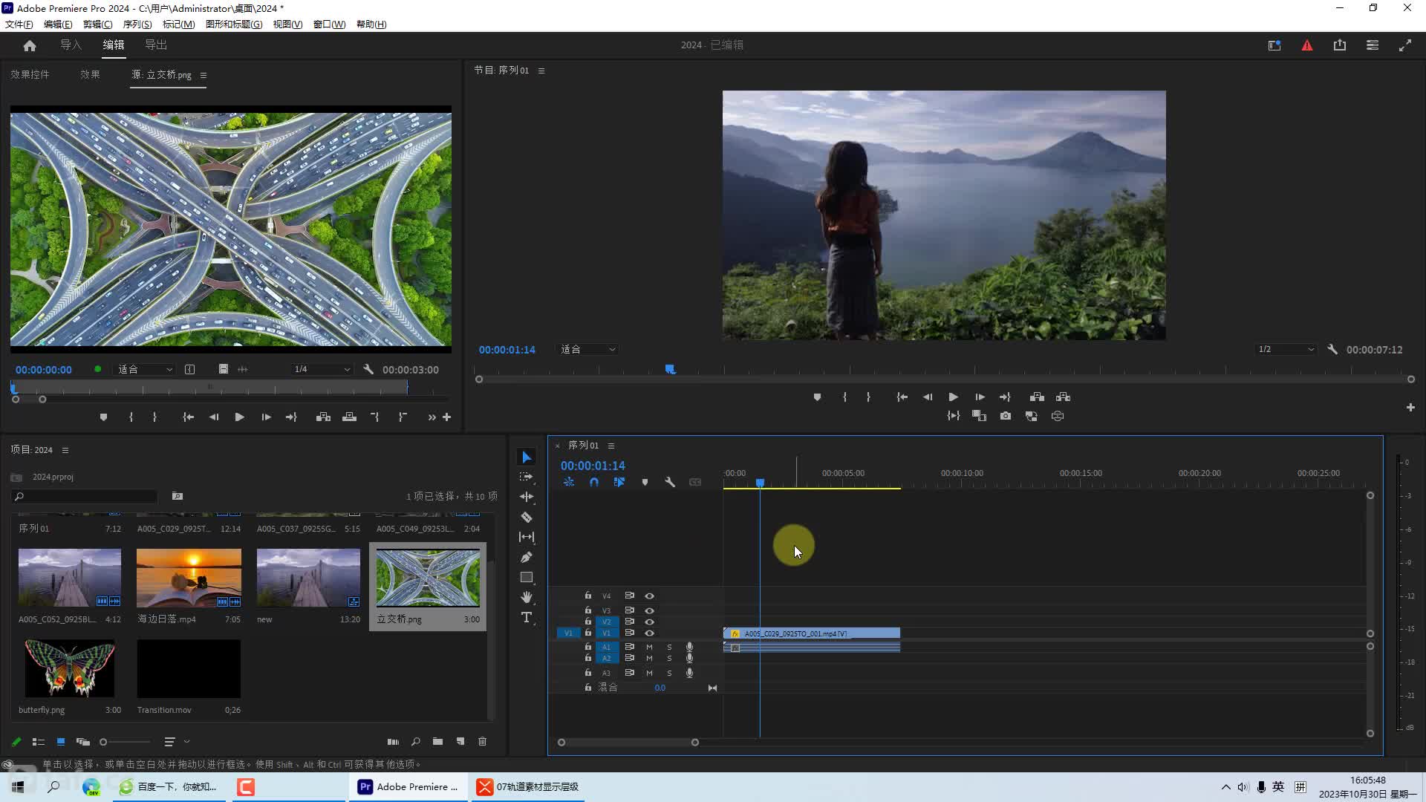Delete selected item with trash icon
This screenshot has width=1426, height=802.
[x=483, y=741]
